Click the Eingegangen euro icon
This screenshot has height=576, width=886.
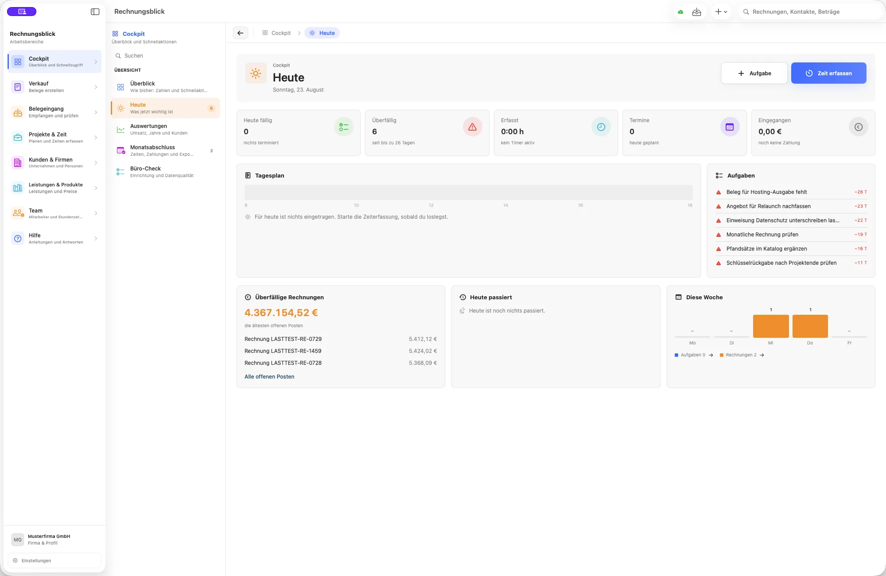(859, 127)
